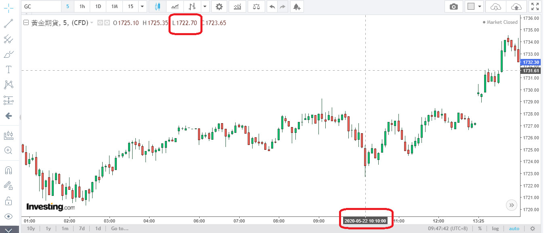Viewport: 550px width, 233px height.
Task: Activate the magnet mode tool
Action: (8, 170)
